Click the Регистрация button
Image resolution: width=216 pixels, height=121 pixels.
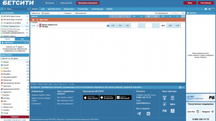click(206, 3)
